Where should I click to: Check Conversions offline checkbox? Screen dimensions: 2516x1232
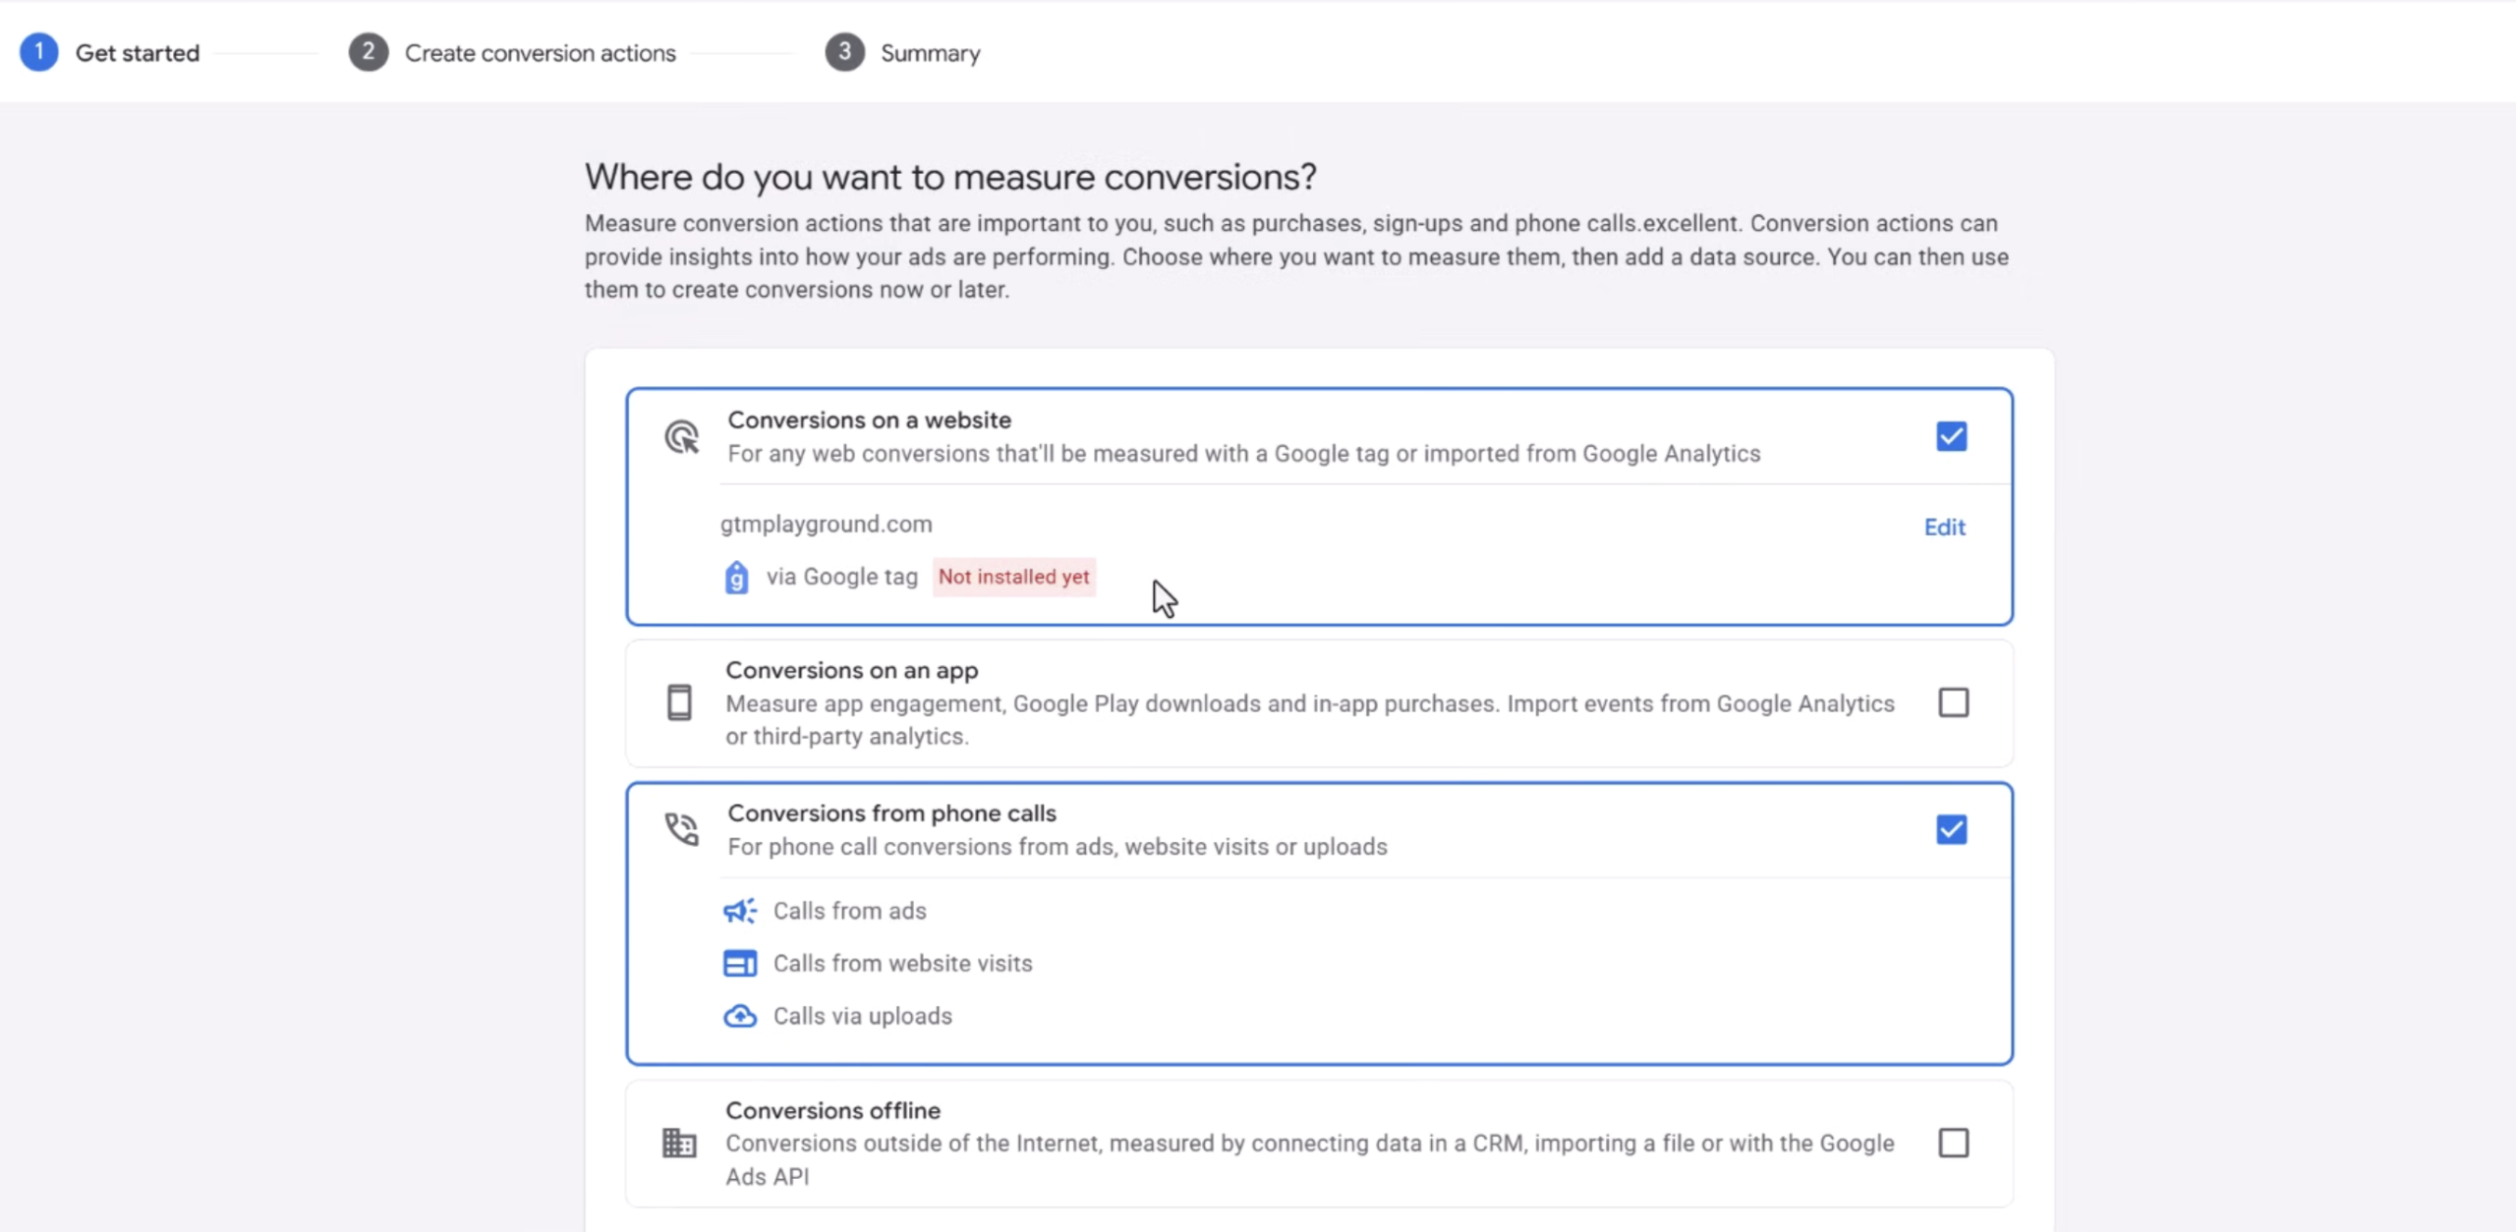coord(1954,1143)
